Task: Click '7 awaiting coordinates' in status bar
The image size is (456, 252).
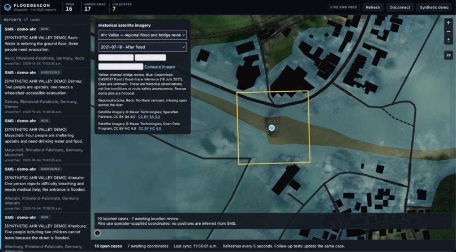Action: pos(148,246)
